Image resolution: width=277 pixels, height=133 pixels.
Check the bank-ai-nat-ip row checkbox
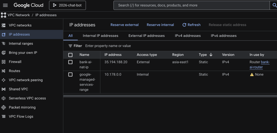[70, 62]
